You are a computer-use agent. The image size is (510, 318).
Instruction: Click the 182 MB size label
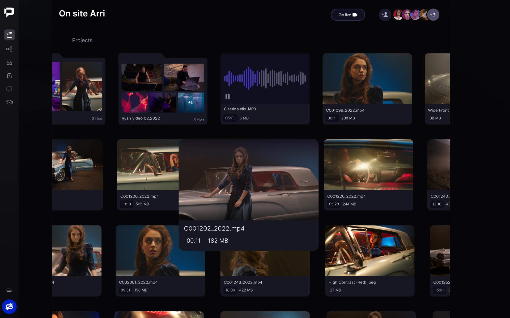coord(218,241)
